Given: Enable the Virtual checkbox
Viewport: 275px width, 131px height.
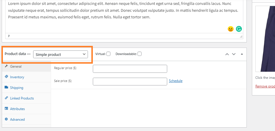Looking at the screenshot, I should coord(108,54).
